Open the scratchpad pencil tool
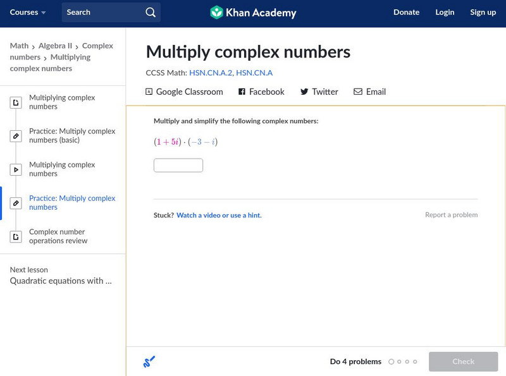 click(x=149, y=361)
